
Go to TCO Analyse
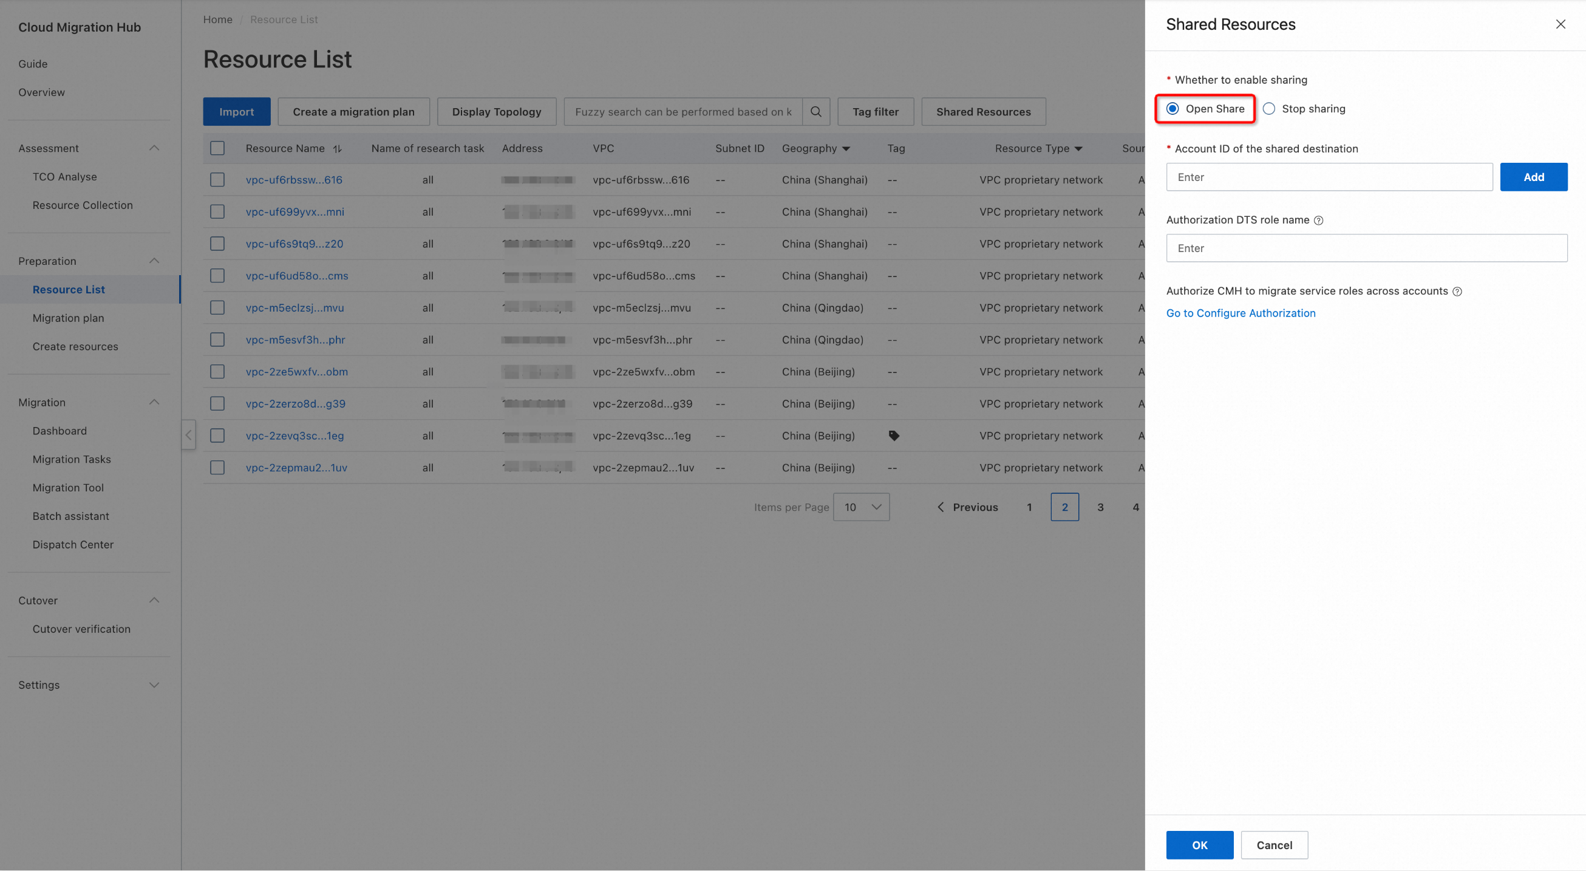click(64, 177)
